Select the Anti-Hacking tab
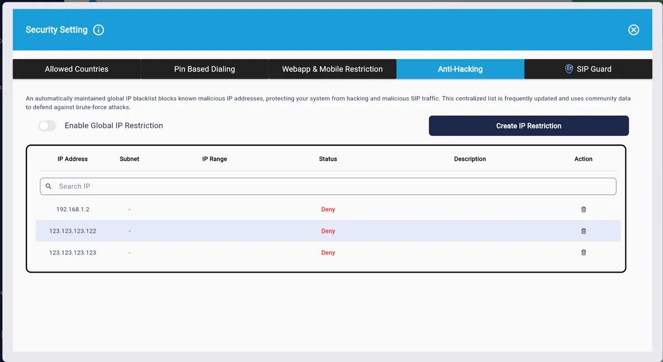This screenshot has height=362, width=663. (460, 69)
